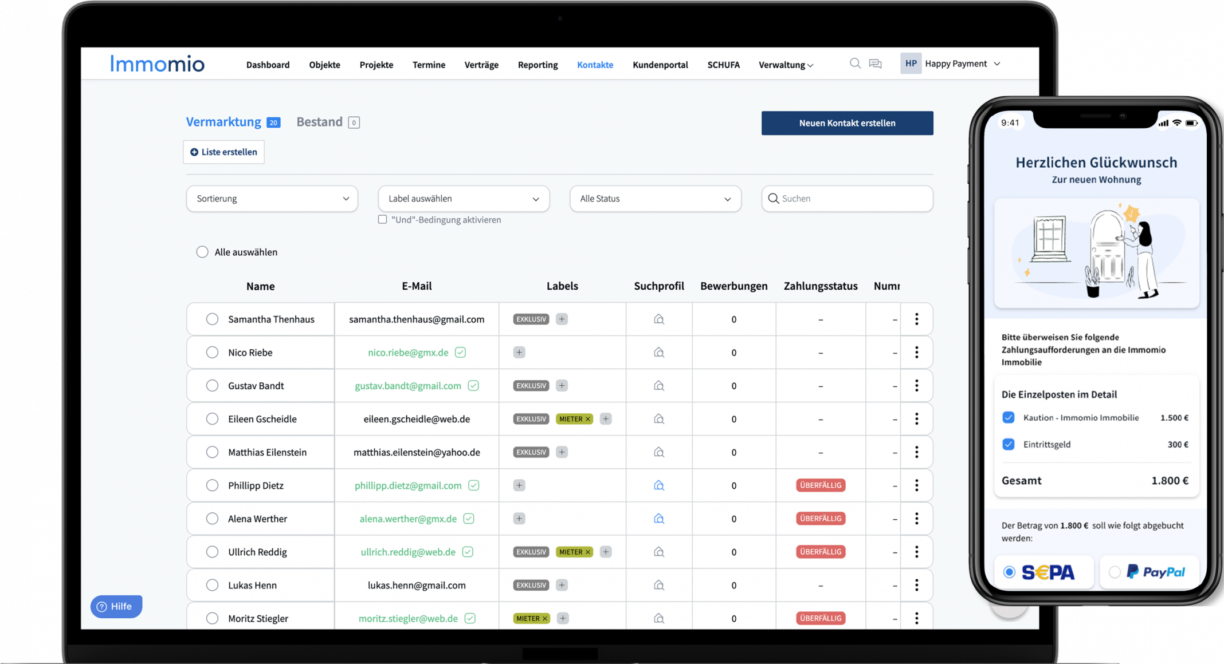Expand the Sortierung dropdown
Viewport: 1224px width, 664px height.
272,199
